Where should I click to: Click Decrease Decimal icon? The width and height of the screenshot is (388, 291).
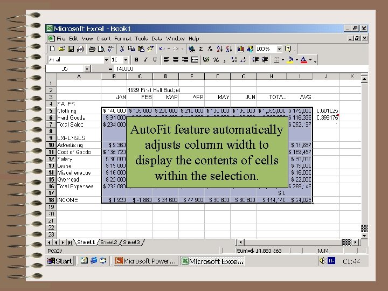coord(244,60)
